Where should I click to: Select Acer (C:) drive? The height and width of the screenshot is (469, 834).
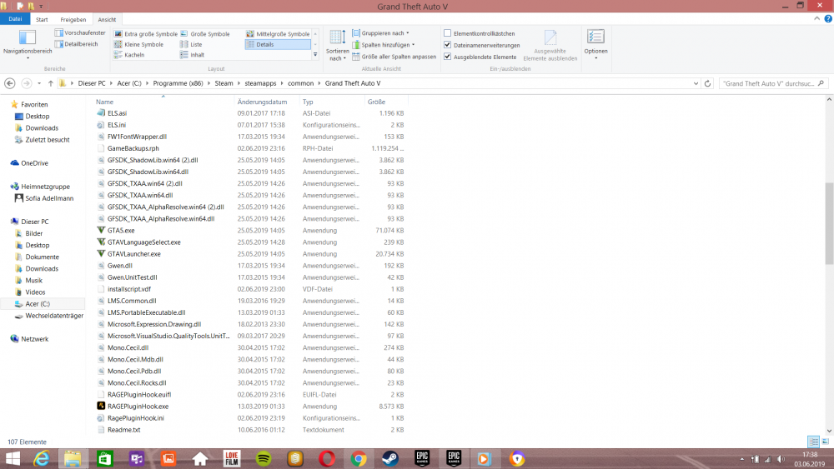click(x=38, y=304)
